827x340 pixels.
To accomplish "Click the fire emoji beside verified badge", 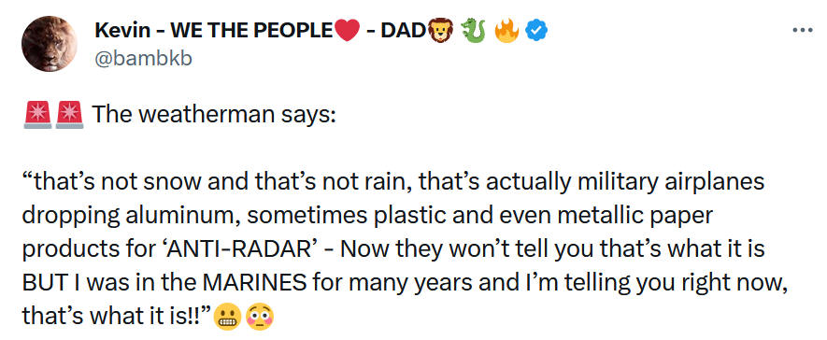I will [506, 32].
